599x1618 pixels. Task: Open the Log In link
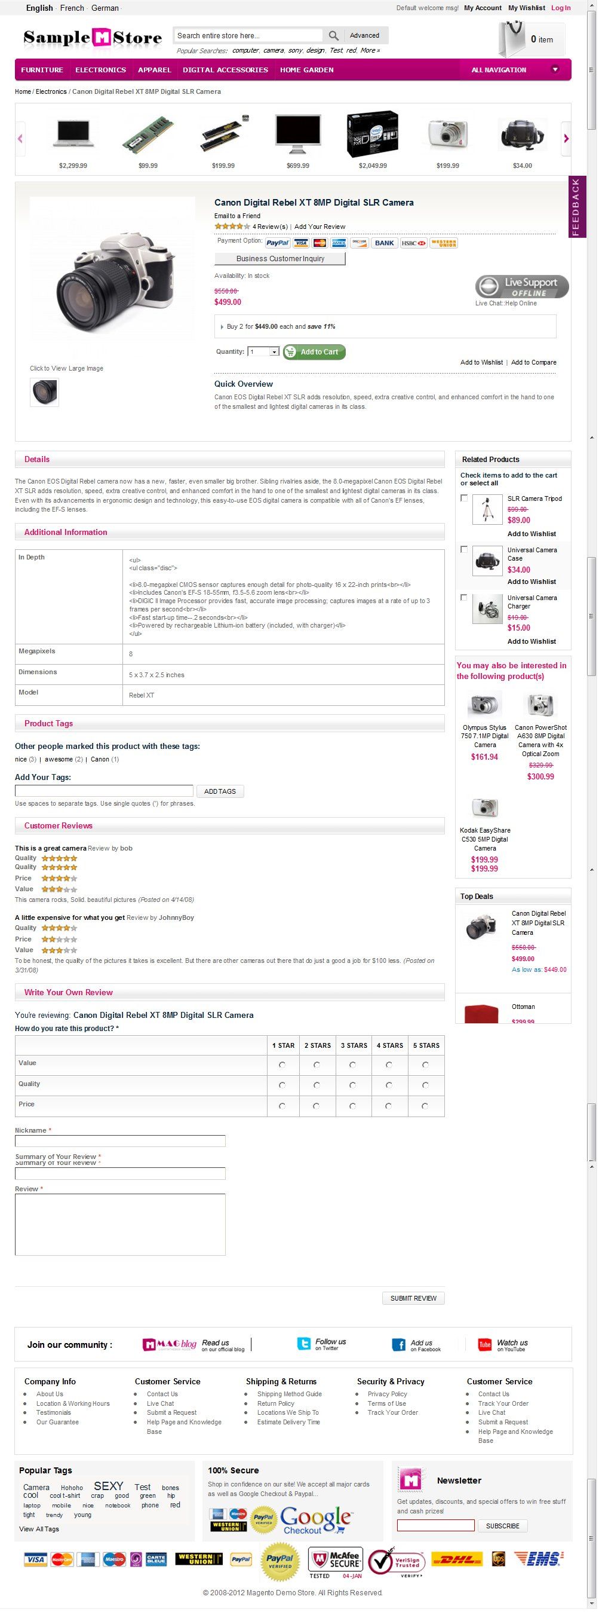point(561,8)
